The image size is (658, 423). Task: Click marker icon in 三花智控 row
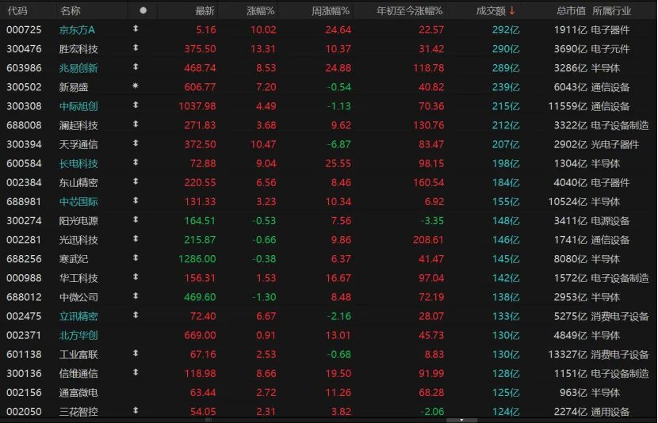point(136,410)
